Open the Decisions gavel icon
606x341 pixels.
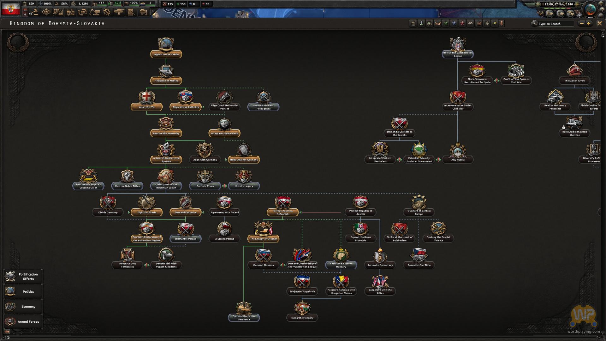click(x=35, y=12)
